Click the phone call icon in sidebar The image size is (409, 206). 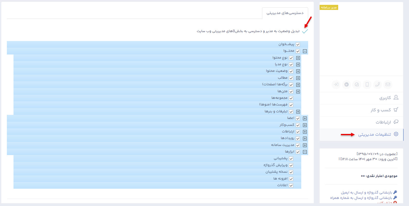tap(377, 85)
